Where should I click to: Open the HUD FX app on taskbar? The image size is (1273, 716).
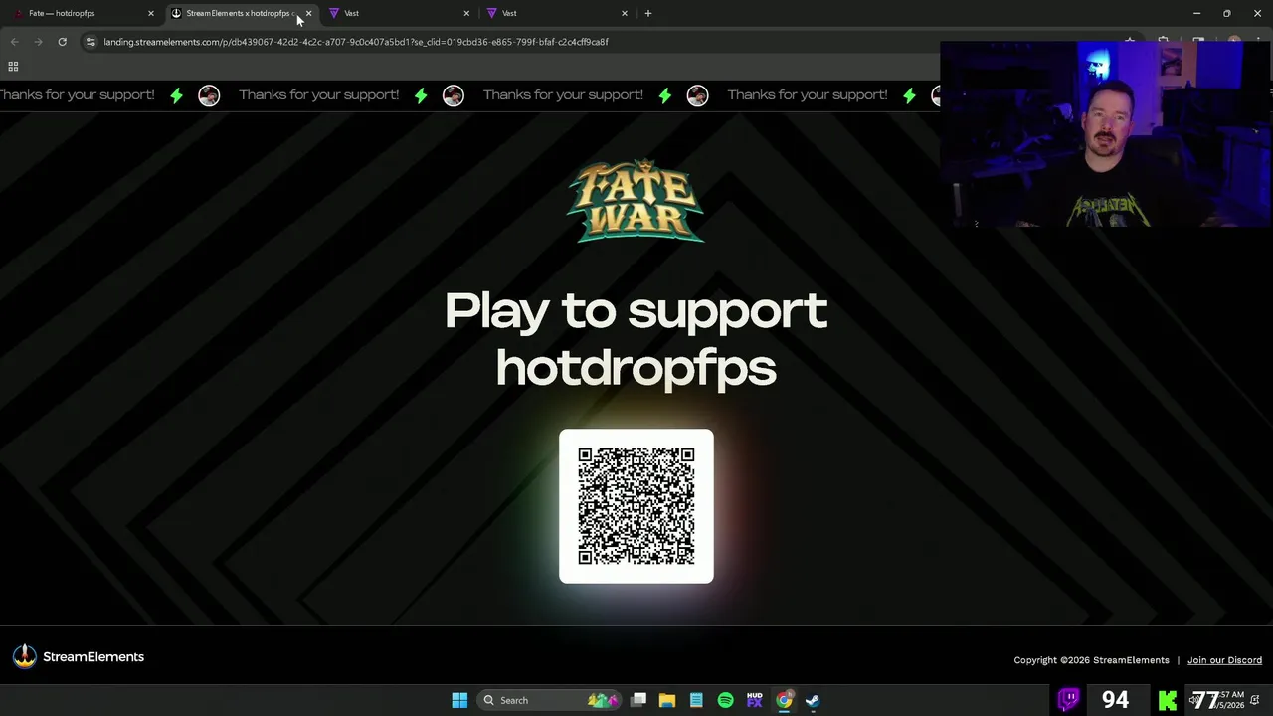[x=754, y=700]
